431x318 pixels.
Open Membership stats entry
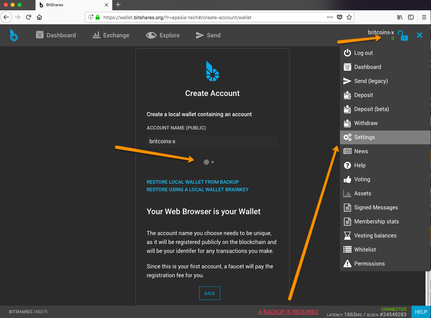(x=385, y=221)
